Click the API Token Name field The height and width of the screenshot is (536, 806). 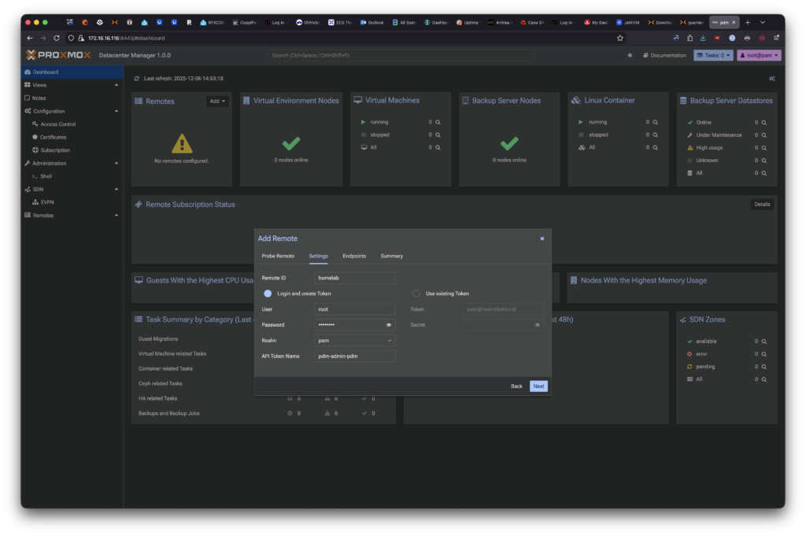(x=355, y=356)
